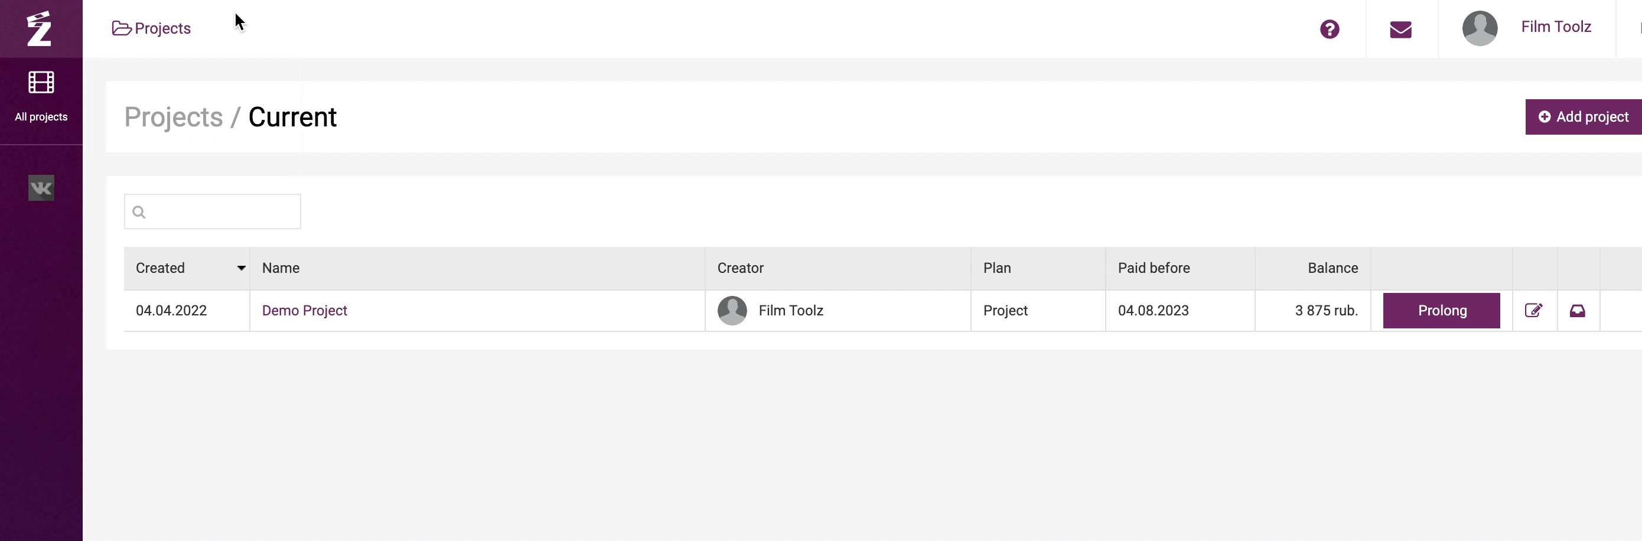Open the help question mark icon
The image size is (1642, 541).
pos(1329,30)
